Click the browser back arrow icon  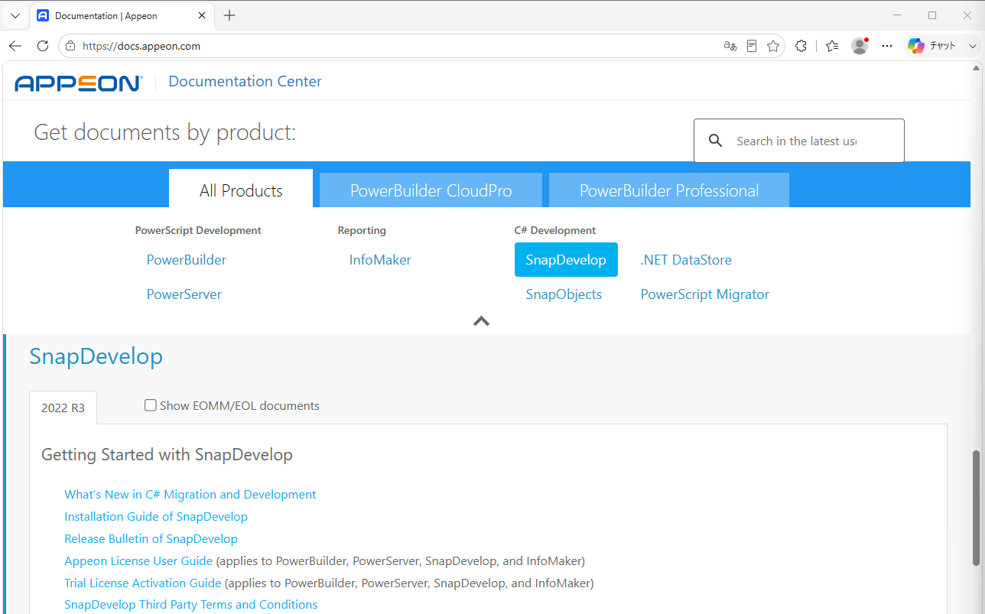(x=15, y=46)
